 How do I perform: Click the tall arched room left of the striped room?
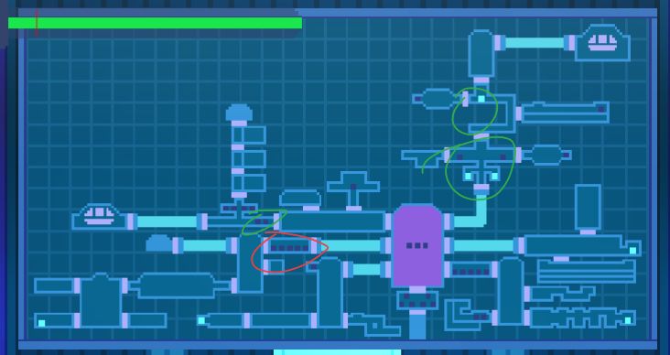[511, 291]
